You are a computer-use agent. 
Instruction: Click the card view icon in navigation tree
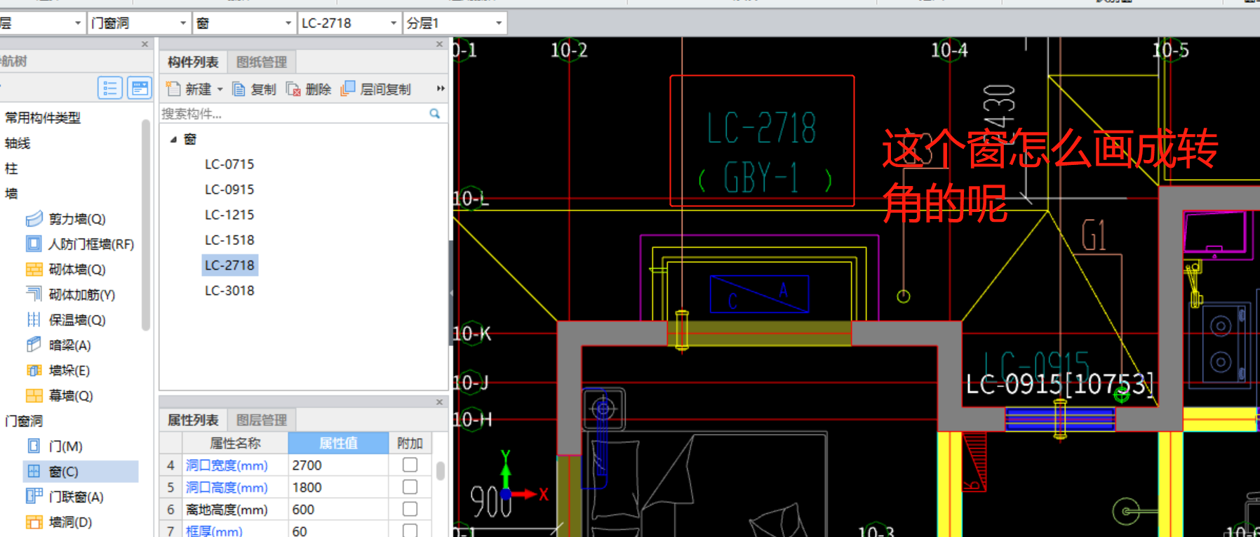[x=140, y=88]
